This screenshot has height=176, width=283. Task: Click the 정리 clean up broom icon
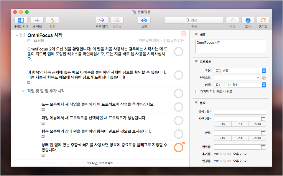click(x=52, y=20)
